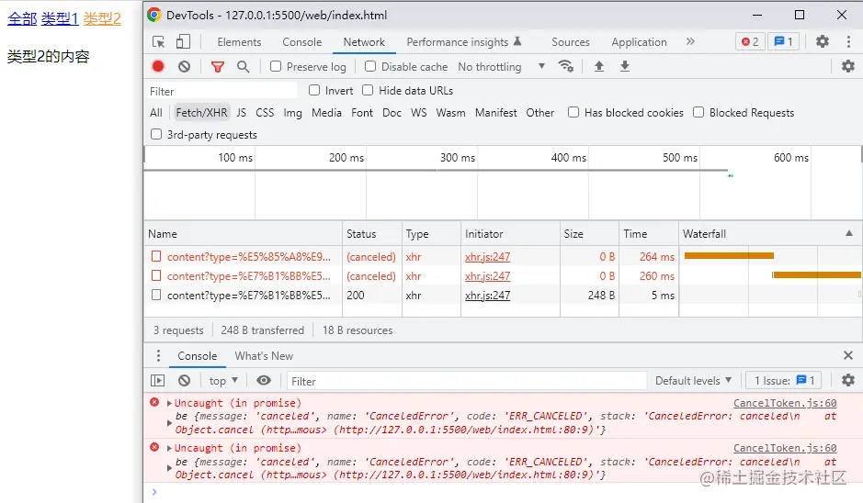Open the No throttling dropdown
The width and height of the screenshot is (863, 503).
[x=502, y=66]
